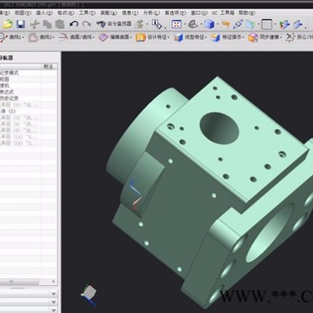Screen dimensions: 313x313
Task: Select the 摄像机 navigator row
Action: click(28, 85)
